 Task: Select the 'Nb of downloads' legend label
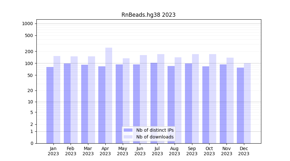pyautogui.click(x=155, y=137)
